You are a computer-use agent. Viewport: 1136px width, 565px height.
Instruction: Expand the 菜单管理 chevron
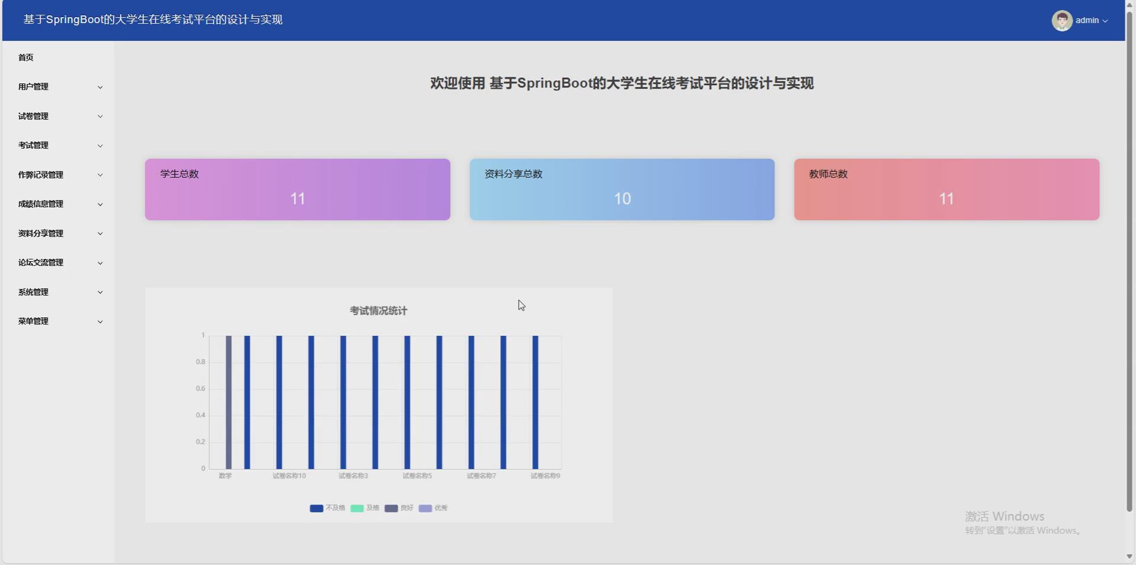[100, 322]
